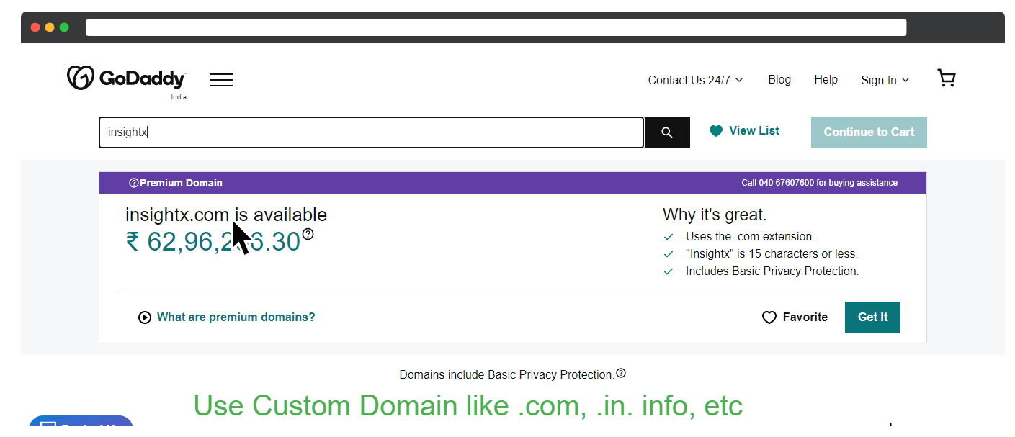Click the Favorite heart icon
1015x437 pixels.
pos(769,317)
